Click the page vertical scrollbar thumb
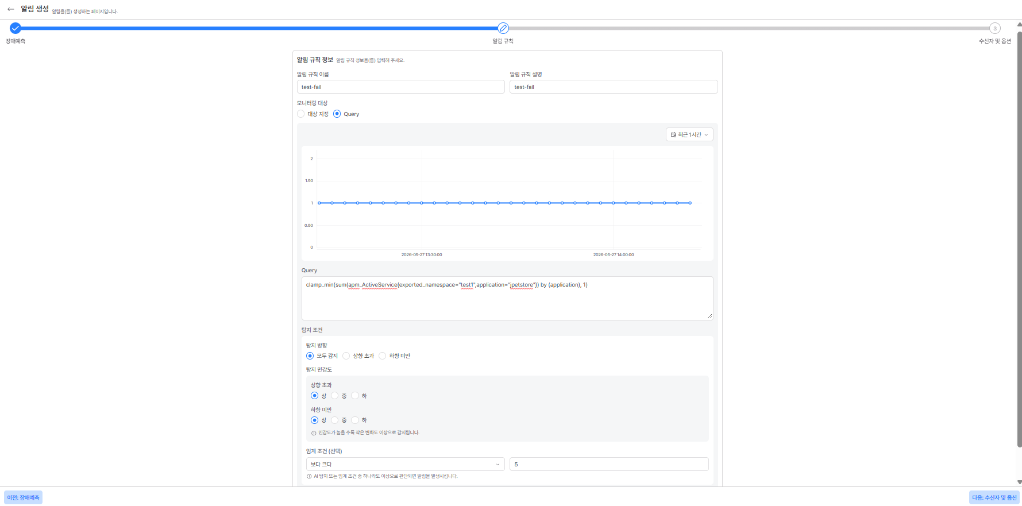1022x506 pixels. pyautogui.click(x=1019, y=239)
